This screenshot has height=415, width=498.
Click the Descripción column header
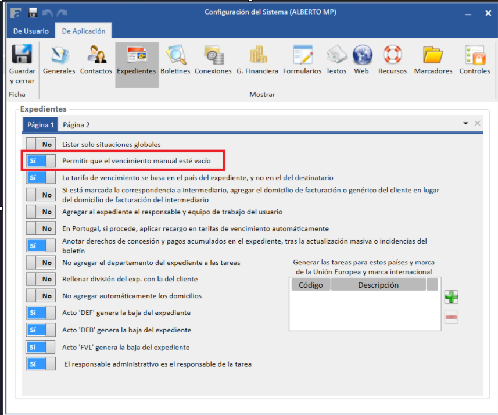pyautogui.click(x=378, y=285)
